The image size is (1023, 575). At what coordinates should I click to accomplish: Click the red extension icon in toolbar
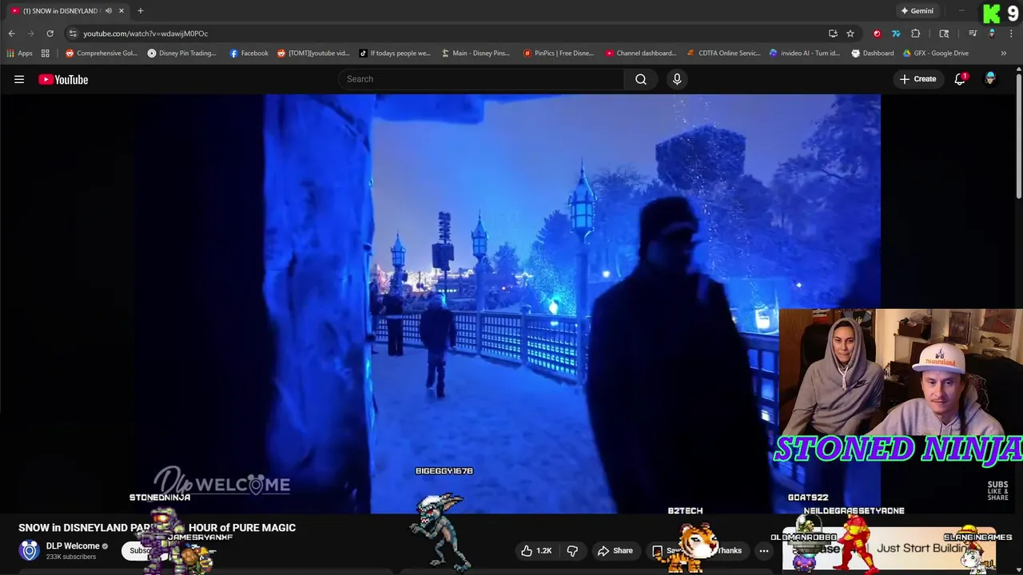[x=877, y=34]
